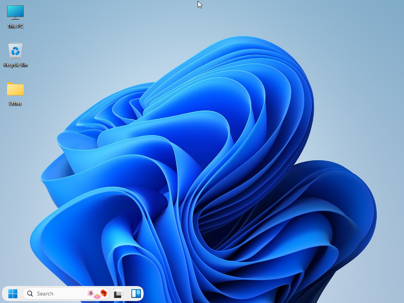Open the Widgets panel icon
This screenshot has height=303, width=404.
pos(136,294)
